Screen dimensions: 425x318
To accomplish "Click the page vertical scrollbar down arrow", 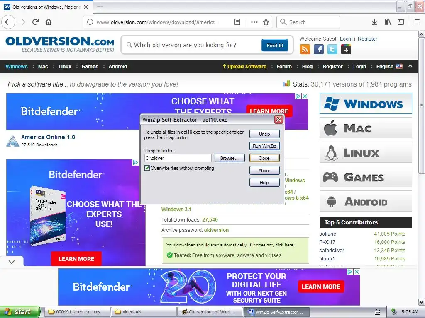I will (422, 302).
